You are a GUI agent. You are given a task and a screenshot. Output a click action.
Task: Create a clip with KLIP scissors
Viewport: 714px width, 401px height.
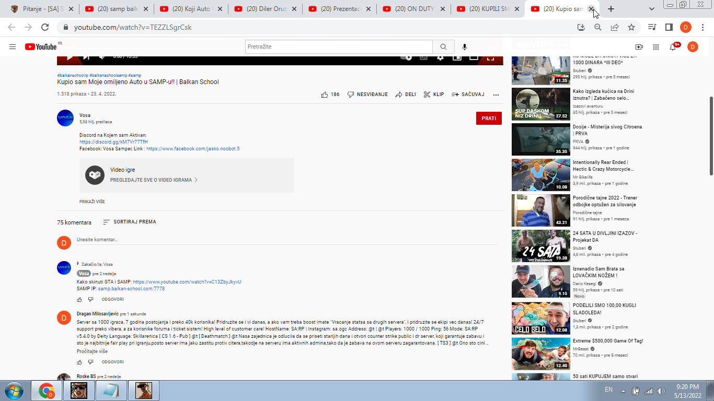pyautogui.click(x=434, y=95)
